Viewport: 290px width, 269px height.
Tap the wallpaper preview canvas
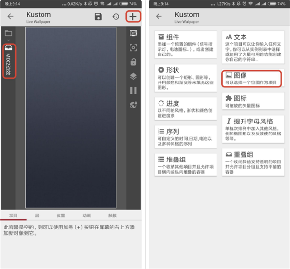71,118
